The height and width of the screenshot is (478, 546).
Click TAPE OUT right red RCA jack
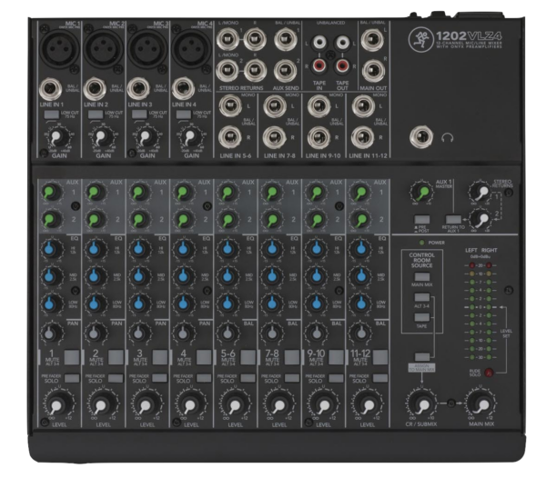342,65
